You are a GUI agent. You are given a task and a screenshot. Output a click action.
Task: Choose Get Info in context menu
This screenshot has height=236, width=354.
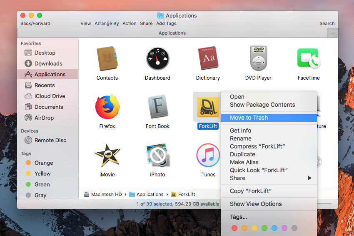[x=269, y=131]
